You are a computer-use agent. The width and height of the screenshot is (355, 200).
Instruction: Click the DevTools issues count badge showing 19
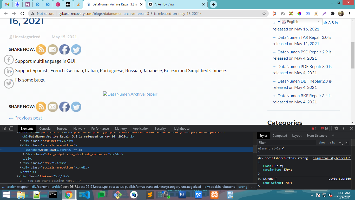[324, 128]
